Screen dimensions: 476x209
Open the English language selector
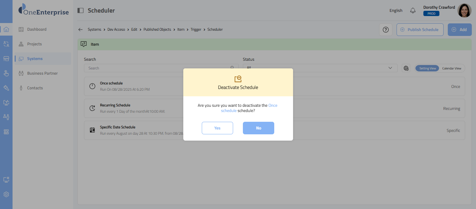396,10
